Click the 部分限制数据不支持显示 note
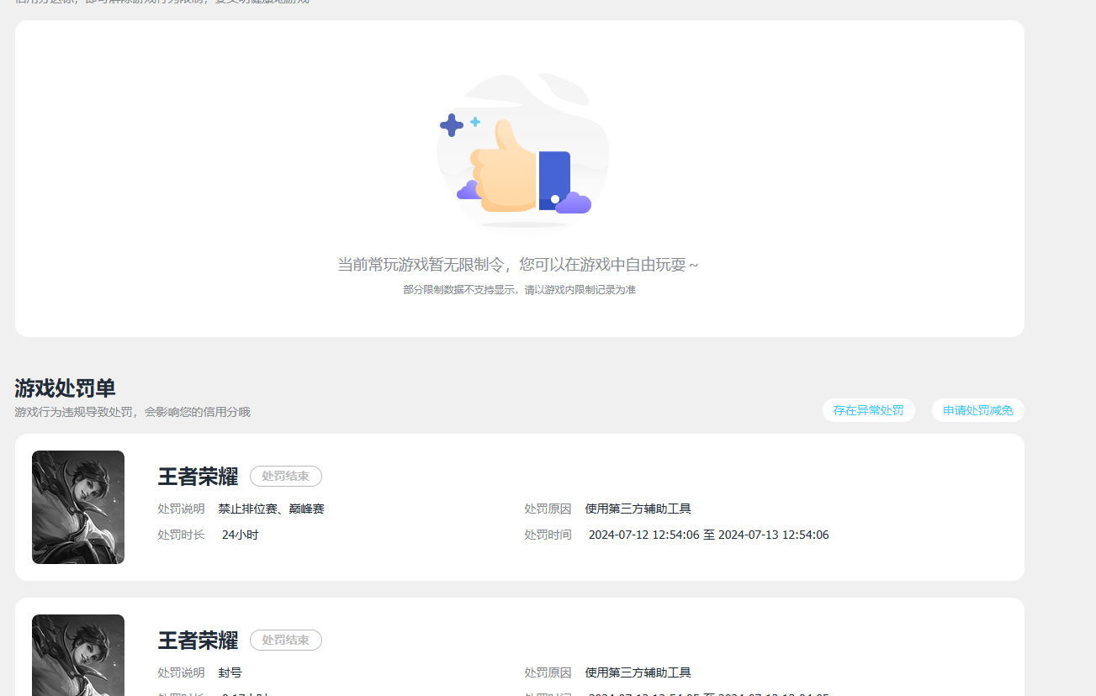 point(519,289)
